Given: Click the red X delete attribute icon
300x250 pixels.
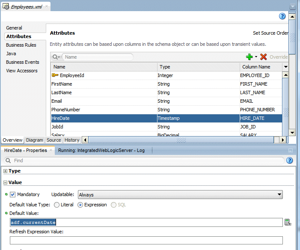Looking at the screenshot, I should [x=264, y=57].
